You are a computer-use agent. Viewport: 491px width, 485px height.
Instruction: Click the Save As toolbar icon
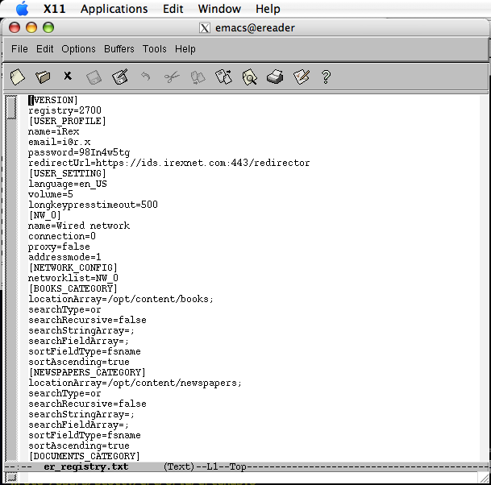(120, 77)
